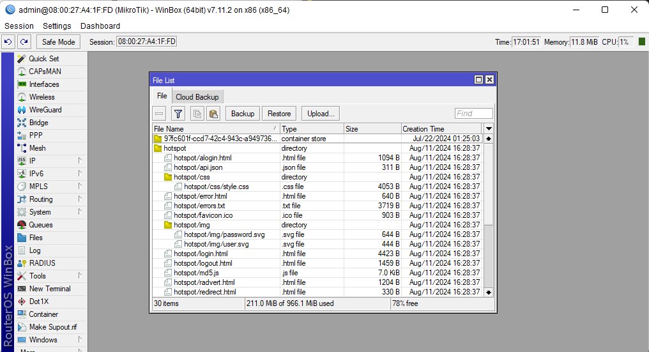Switch to the Cloud Backup tab
Image resolution: width=649 pixels, height=352 pixels.
point(197,97)
